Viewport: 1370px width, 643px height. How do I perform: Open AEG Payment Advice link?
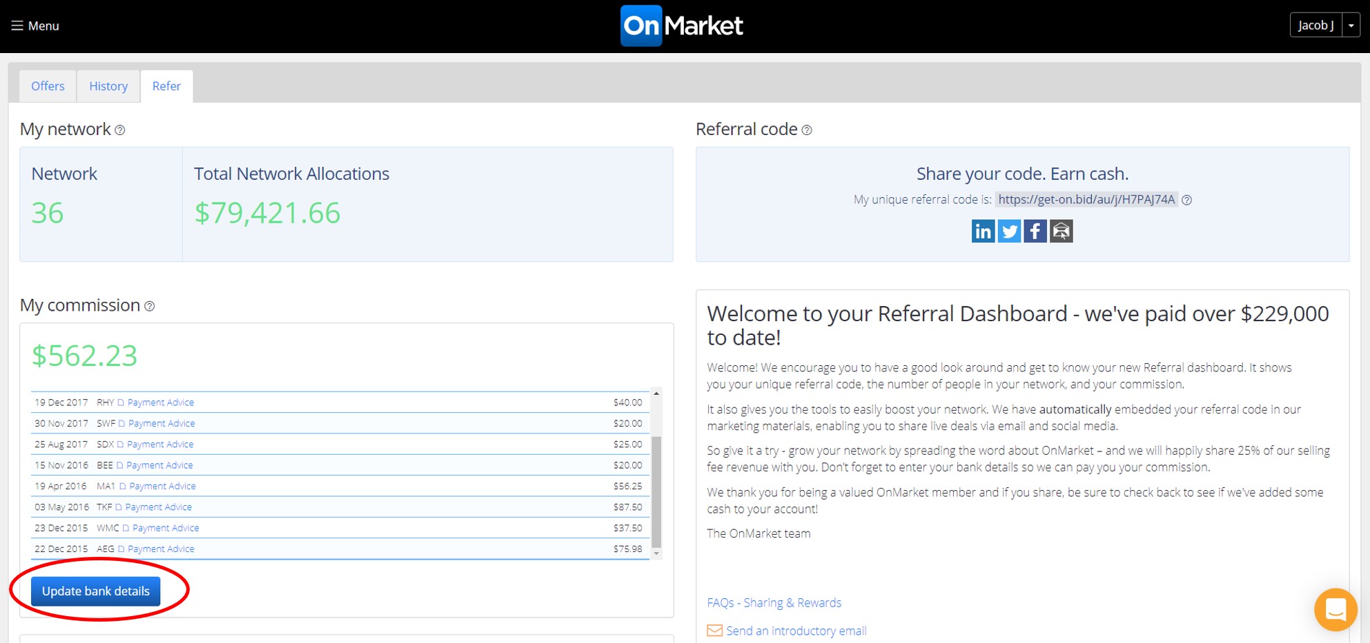161,549
